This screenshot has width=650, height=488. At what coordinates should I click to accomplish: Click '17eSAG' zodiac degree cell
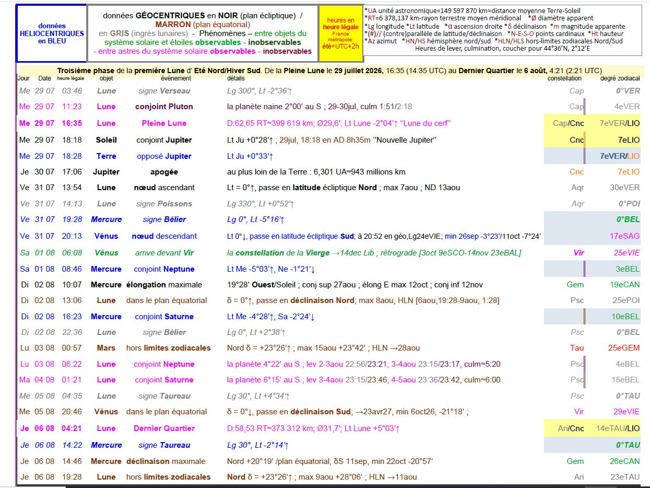624,236
